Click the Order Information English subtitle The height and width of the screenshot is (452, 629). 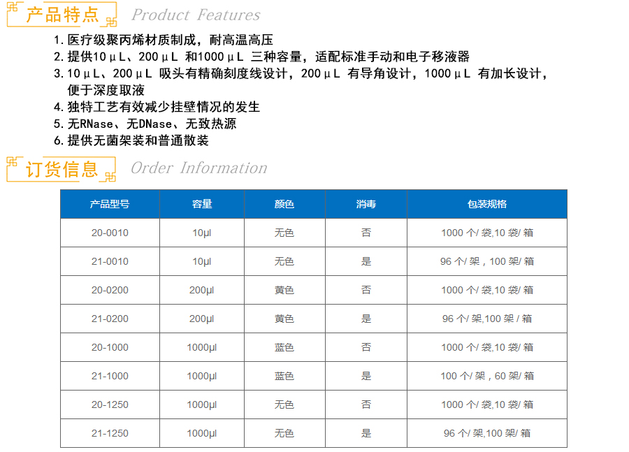tap(198, 168)
